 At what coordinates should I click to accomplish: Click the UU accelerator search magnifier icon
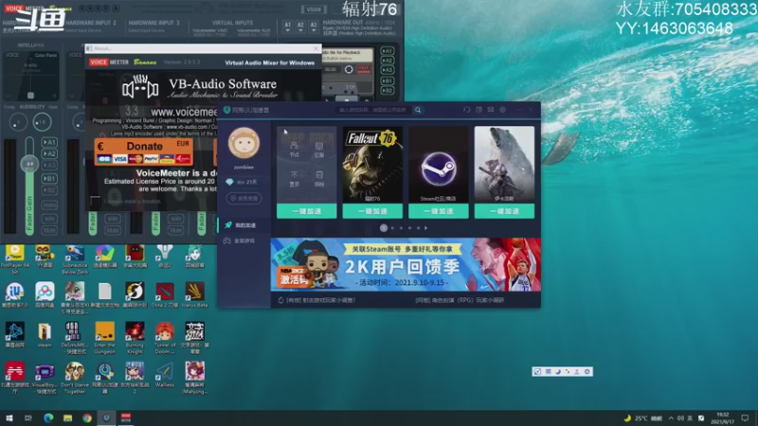coord(418,110)
